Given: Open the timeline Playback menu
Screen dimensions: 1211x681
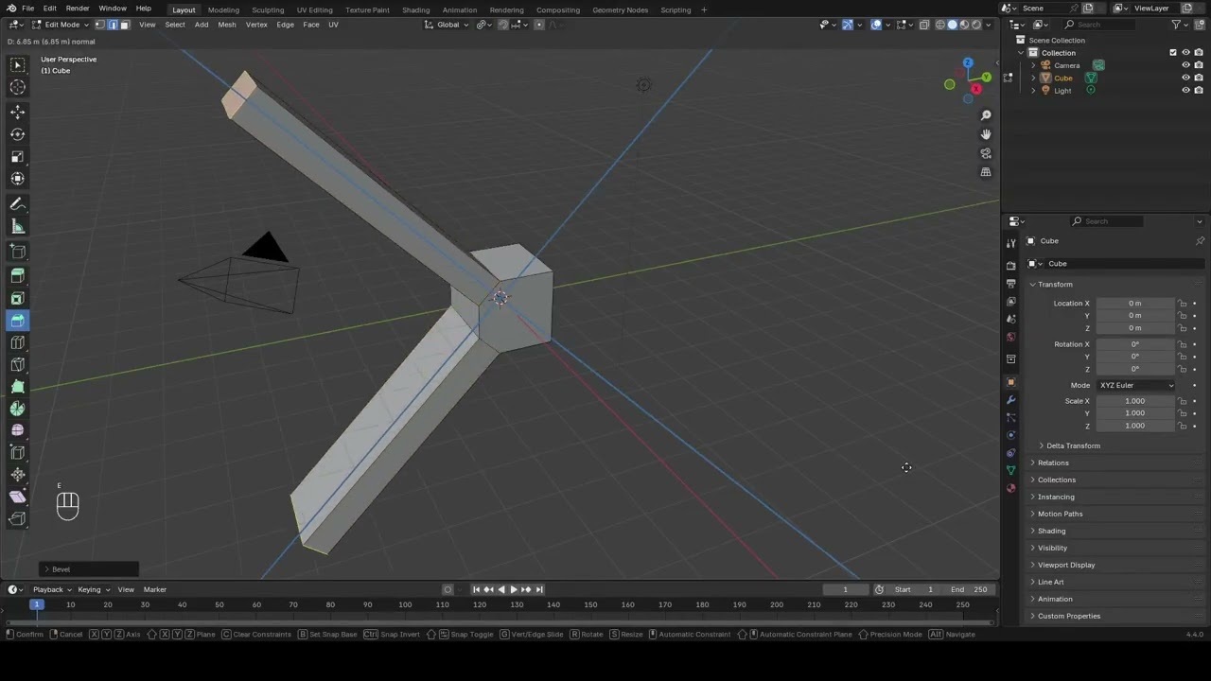Looking at the screenshot, I should [x=51, y=589].
